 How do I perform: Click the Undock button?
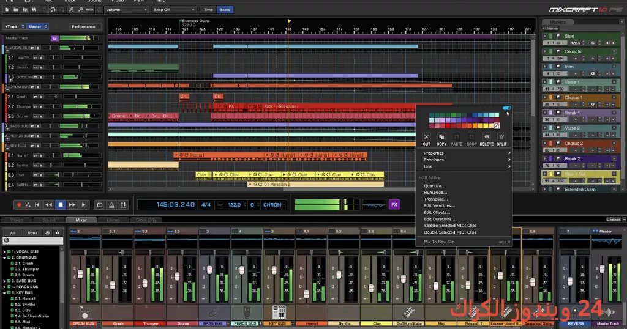[613, 220]
